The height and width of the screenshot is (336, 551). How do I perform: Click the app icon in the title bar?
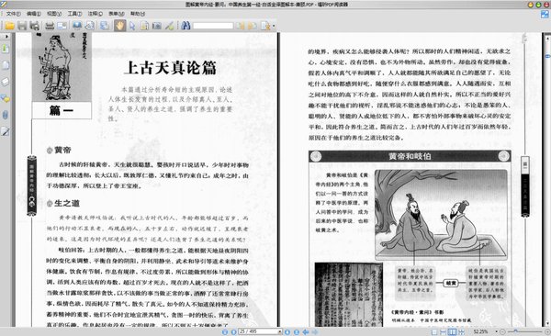coord(3,5)
